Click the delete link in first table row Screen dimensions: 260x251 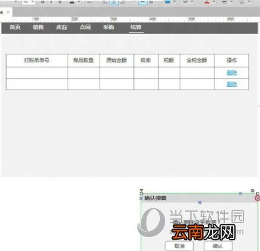coord(231,72)
